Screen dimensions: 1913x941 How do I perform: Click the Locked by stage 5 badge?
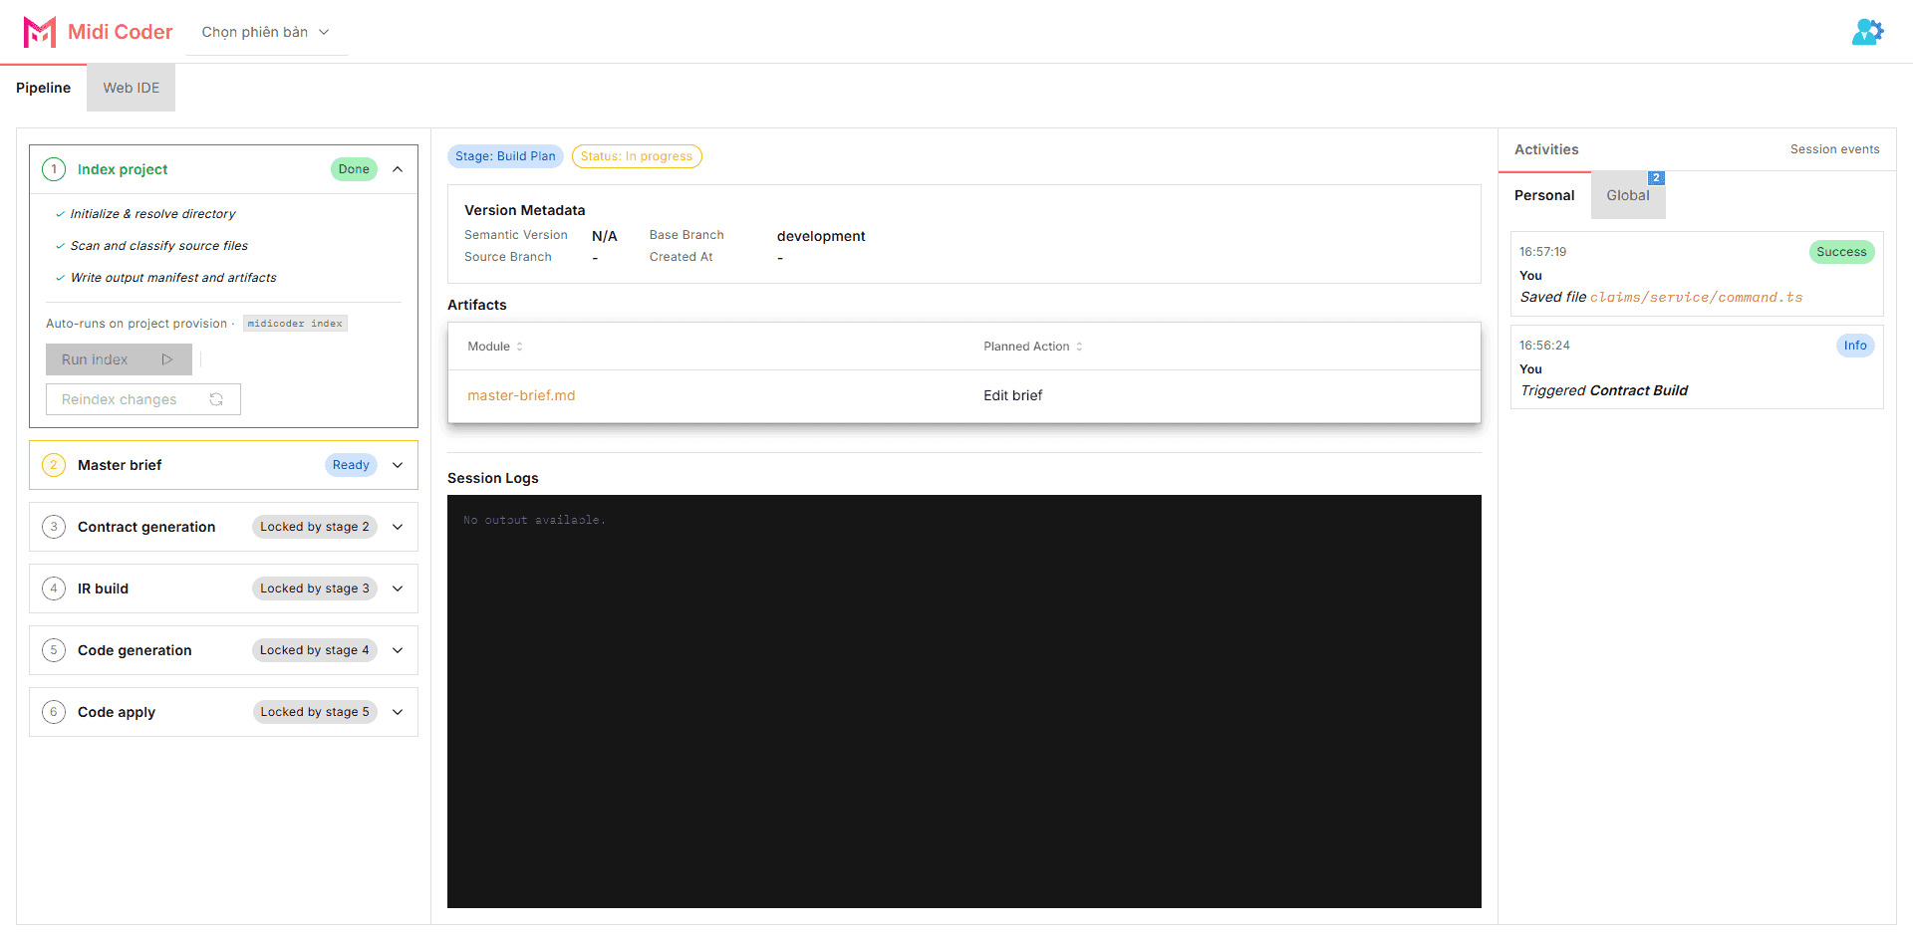315,712
